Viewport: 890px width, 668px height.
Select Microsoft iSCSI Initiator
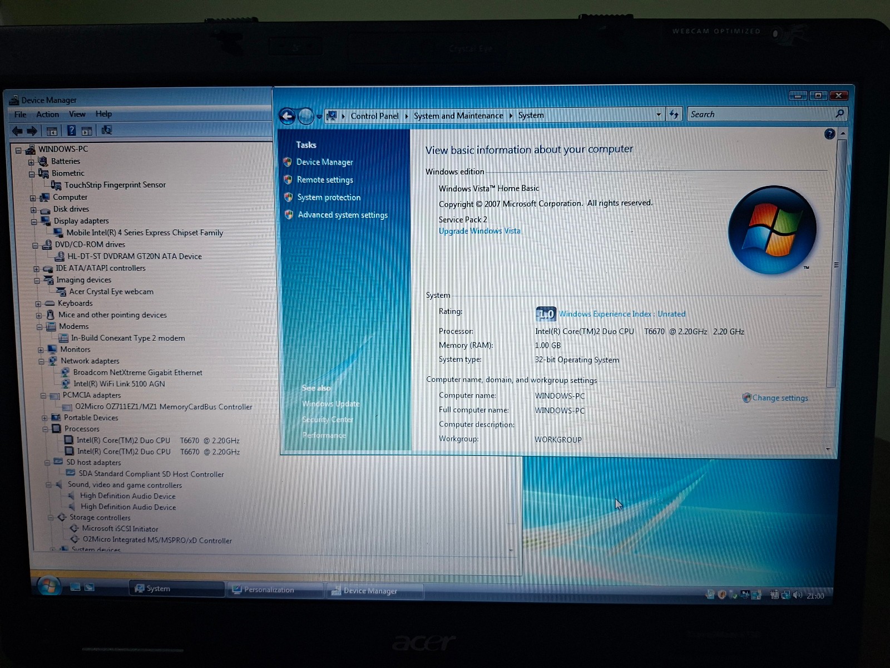(120, 529)
